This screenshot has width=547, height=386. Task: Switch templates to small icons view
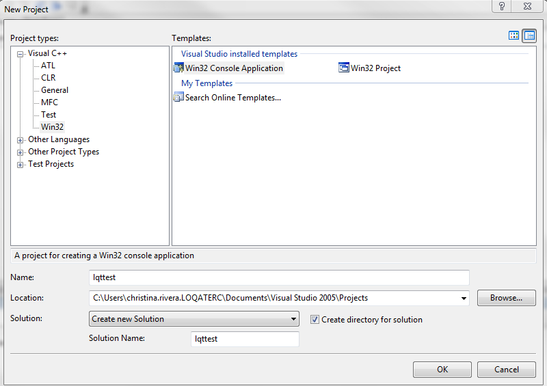tap(529, 36)
